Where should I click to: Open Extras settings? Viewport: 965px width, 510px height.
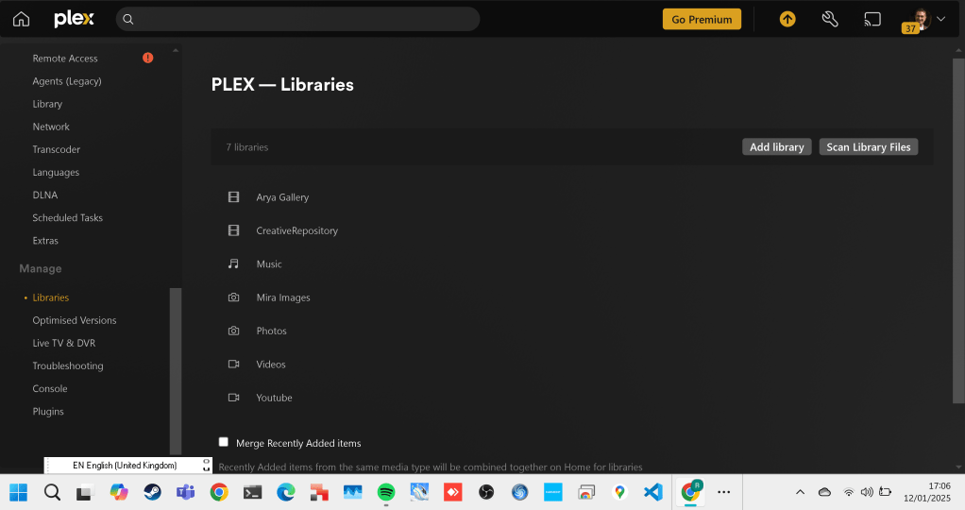click(x=45, y=241)
